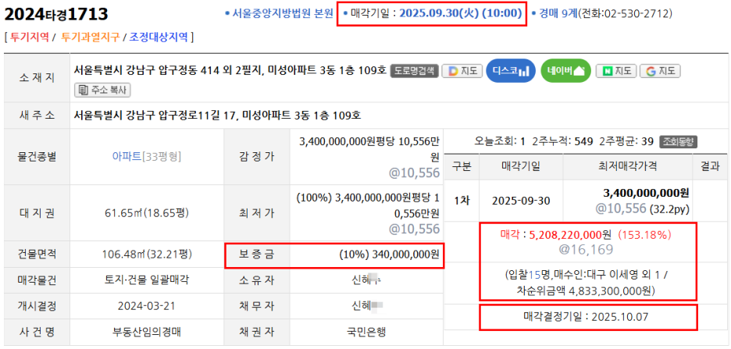Click the case number 2024타경1713 heading
This screenshot has height=349, width=731.
(56, 14)
